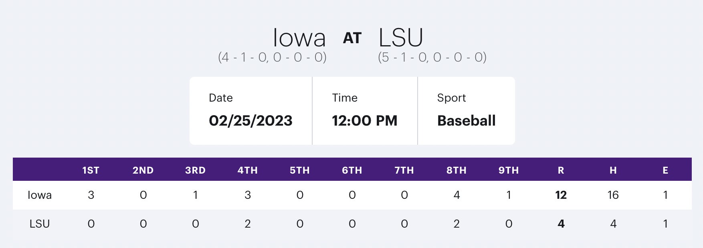
Task: Select LSU's bold total runs of 4
Action: 561,224
